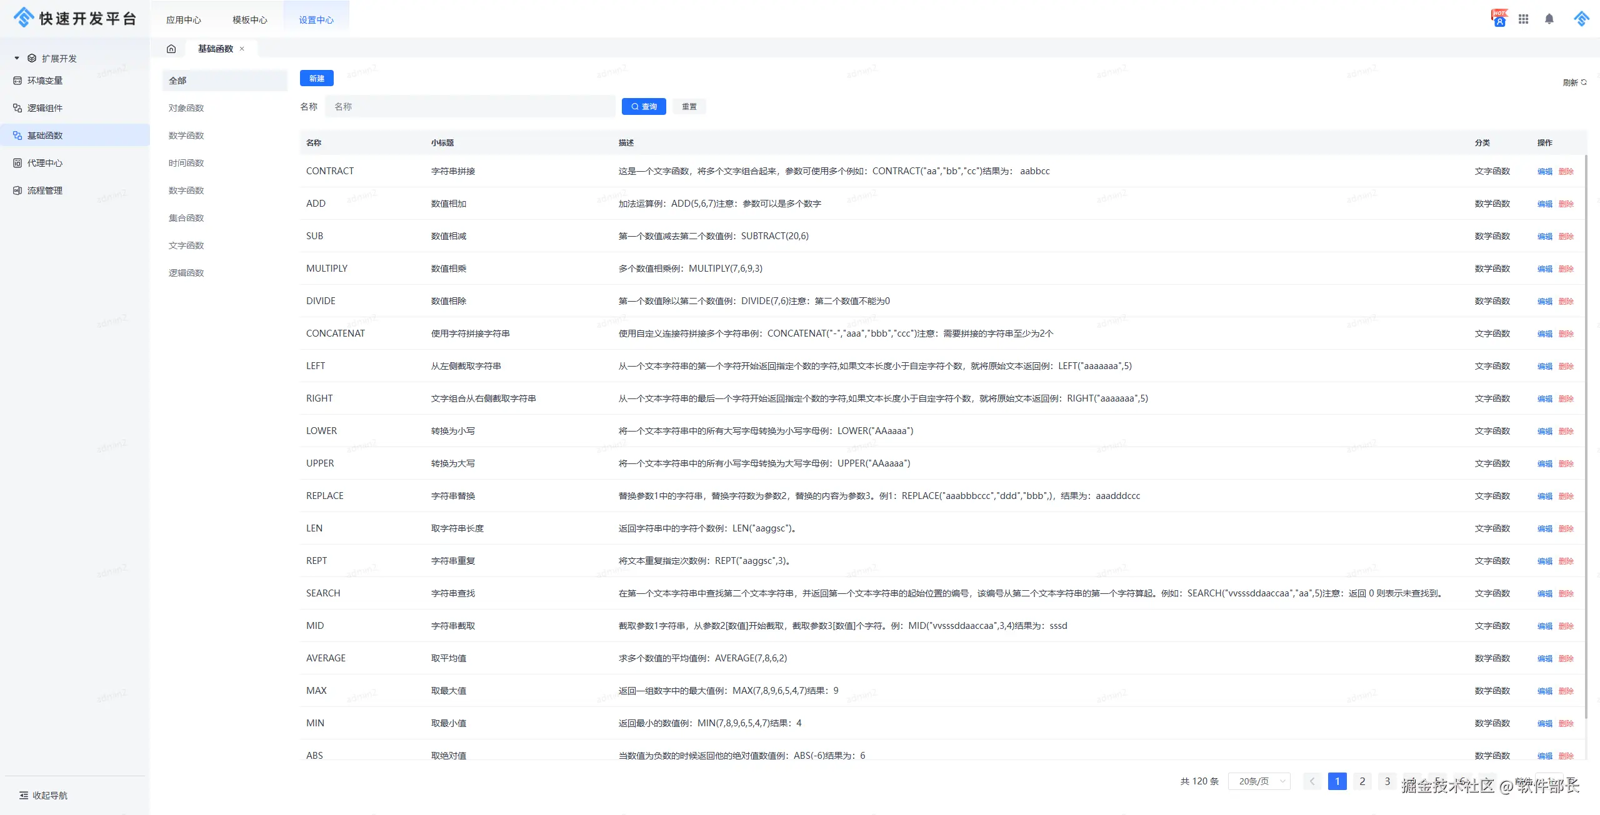
Task: Click the 名称 search input field
Action: tap(470, 107)
